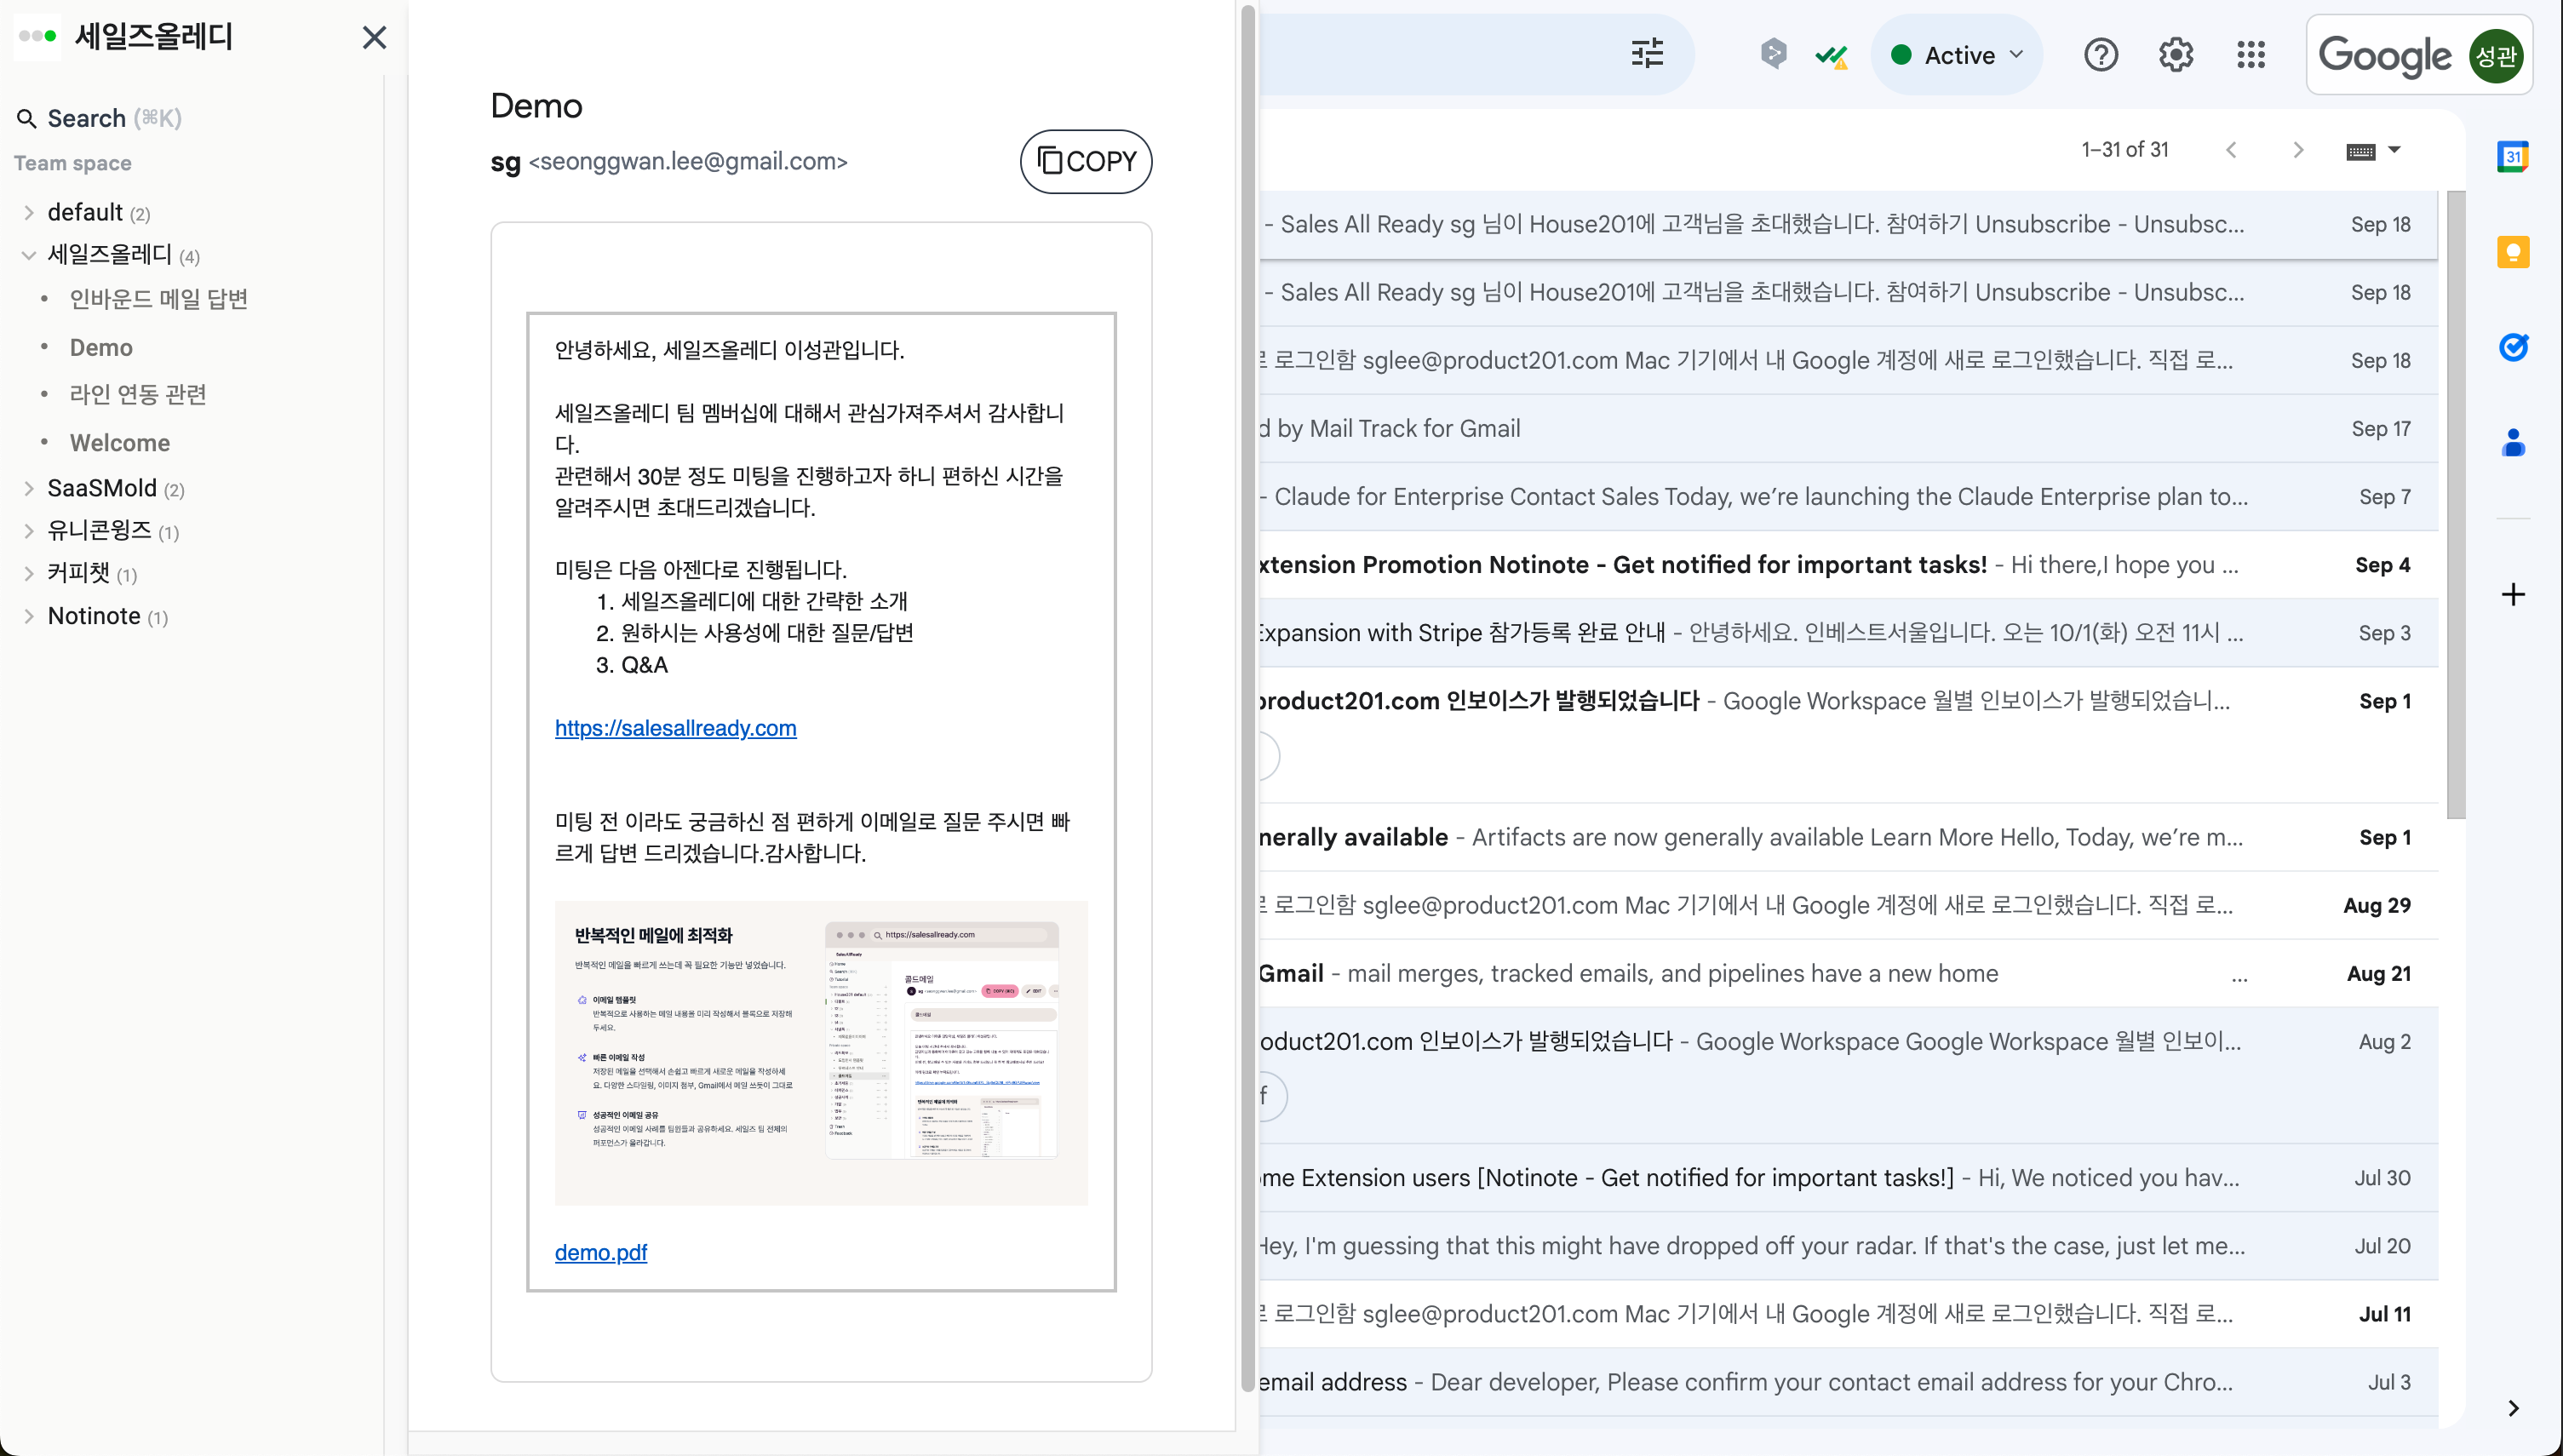Open the Jul 3 contact email address email
The height and width of the screenshot is (1456, 2563).
[1848, 1381]
